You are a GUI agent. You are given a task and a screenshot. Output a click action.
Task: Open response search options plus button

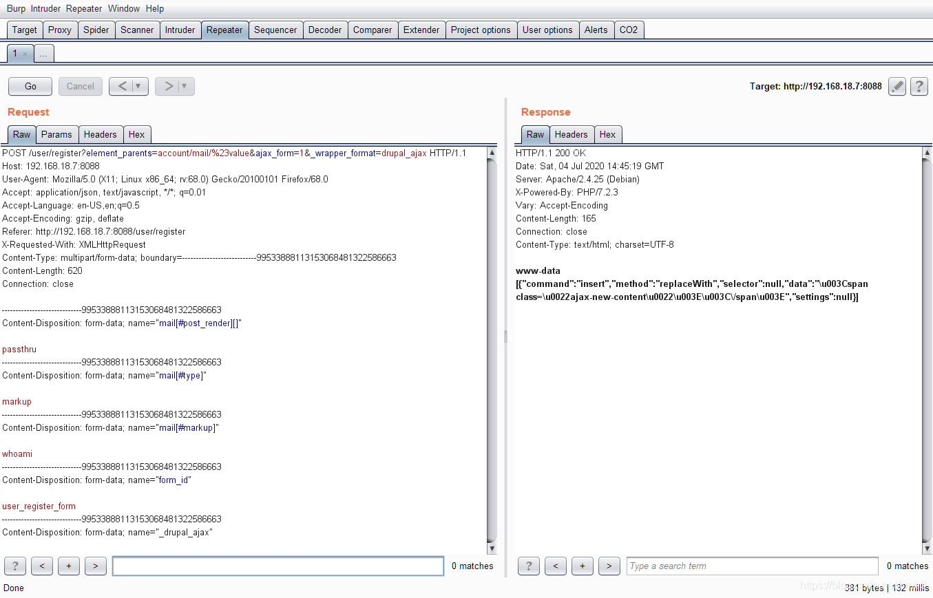coord(583,566)
